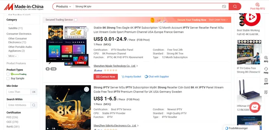Open APP download from floating sidebar
The width and height of the screenshot is (269, 130).
(266, 82)
